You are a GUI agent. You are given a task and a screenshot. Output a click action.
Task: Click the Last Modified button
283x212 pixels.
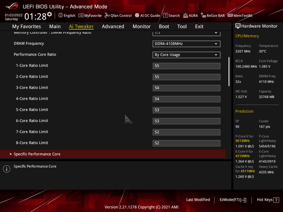(198, 200)
